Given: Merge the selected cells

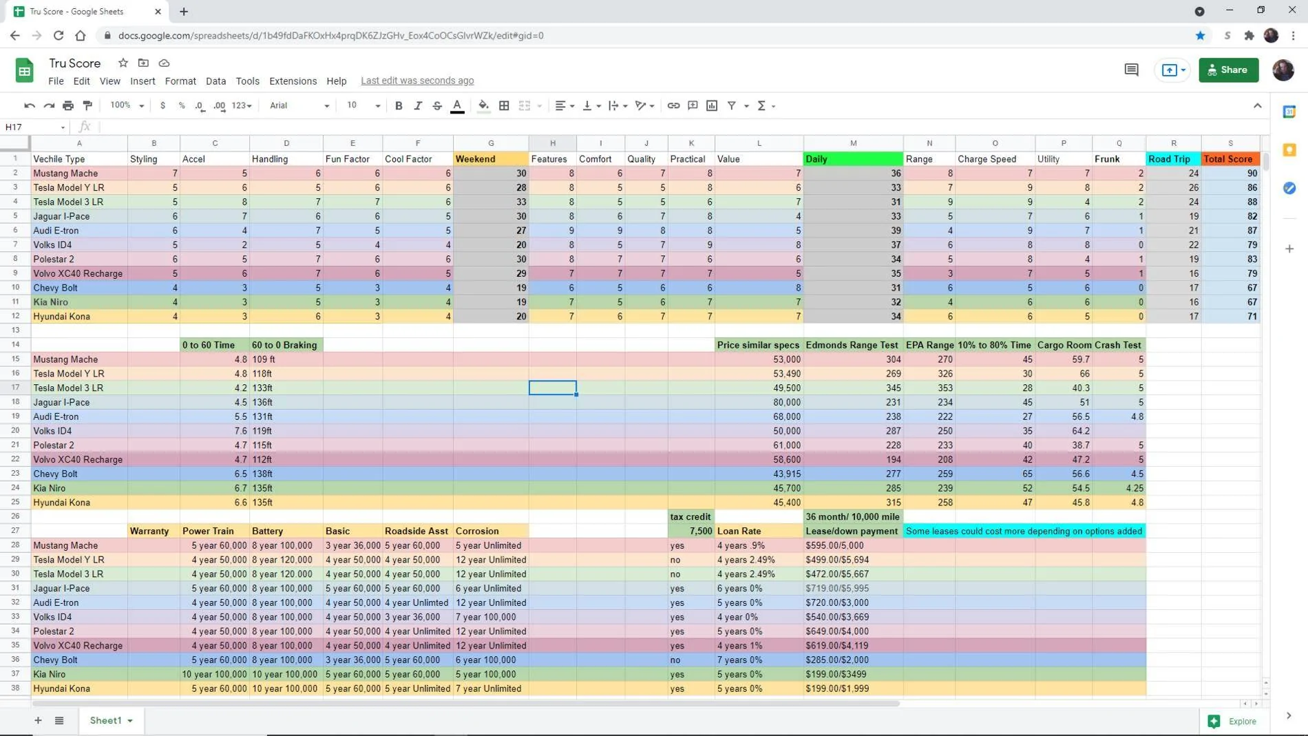Looking at the screenshot, I should [x=525, y=105].
